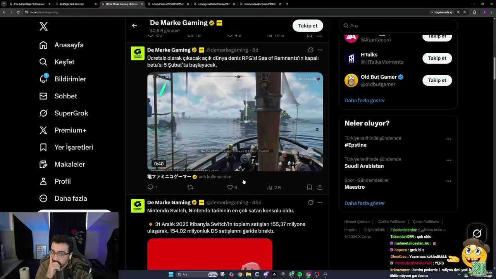Bookmark page with star icon
The height and width of the screenshot is (279, 496).
465,12
